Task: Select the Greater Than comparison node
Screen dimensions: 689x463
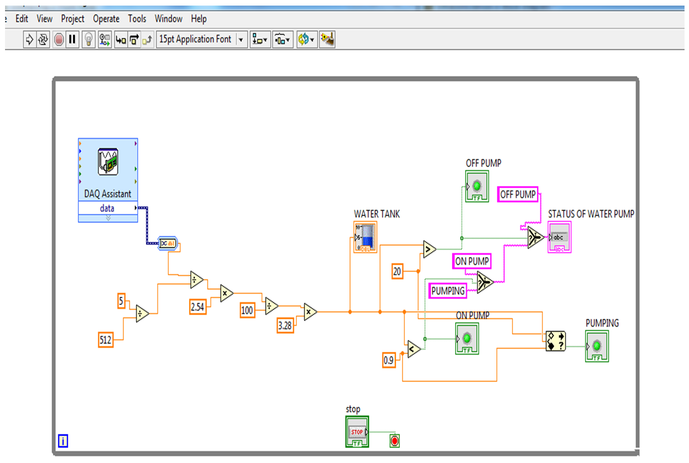Action: pyautogui.click(x=429, y=249)
